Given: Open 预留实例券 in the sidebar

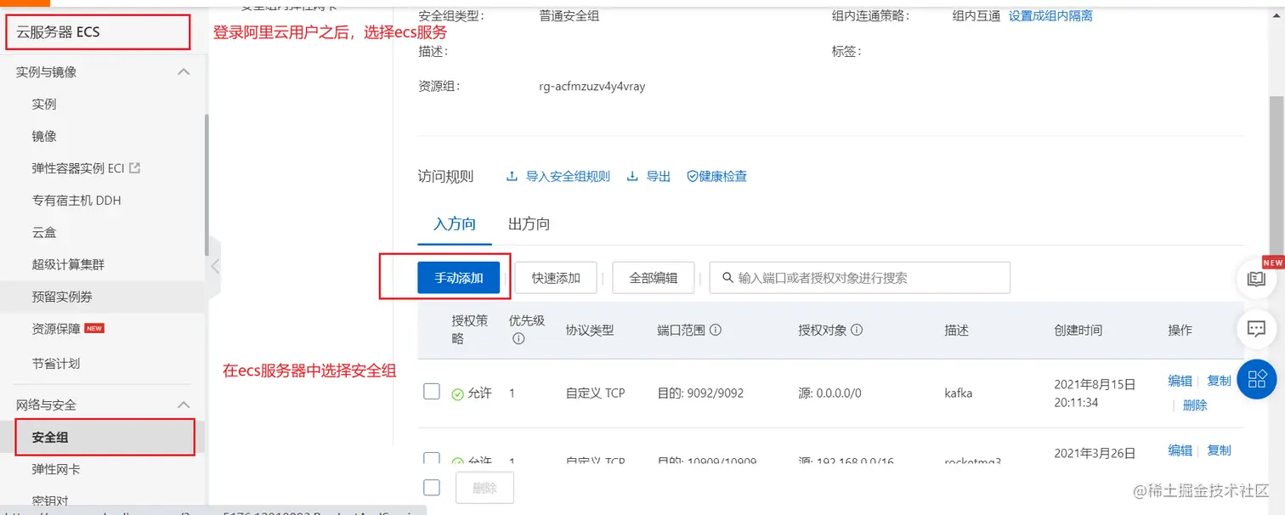Looking at the screenshot, I should pyautogui.click(x=62, y=297).
